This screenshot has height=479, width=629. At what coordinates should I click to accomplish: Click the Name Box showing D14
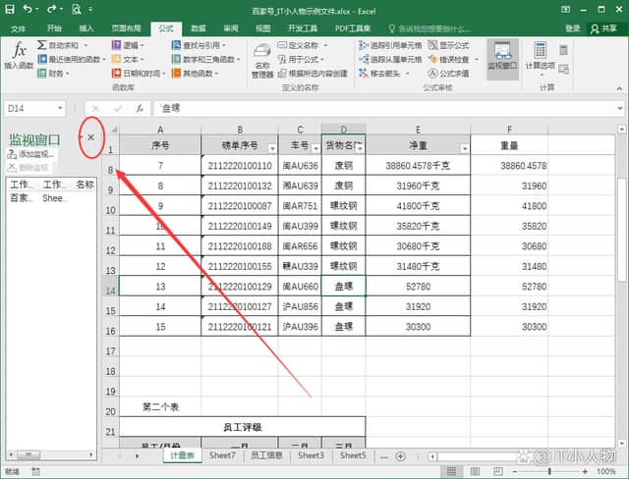[34, 108]
